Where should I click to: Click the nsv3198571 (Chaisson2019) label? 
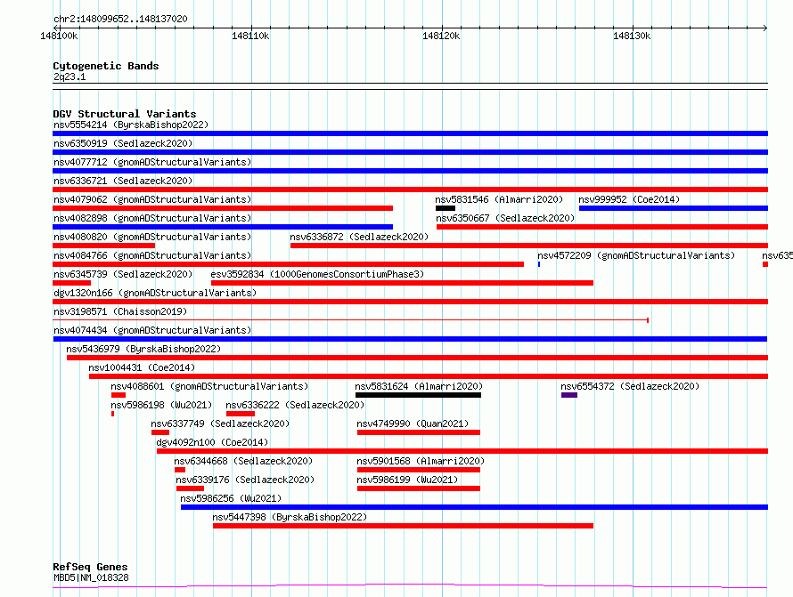120,311
